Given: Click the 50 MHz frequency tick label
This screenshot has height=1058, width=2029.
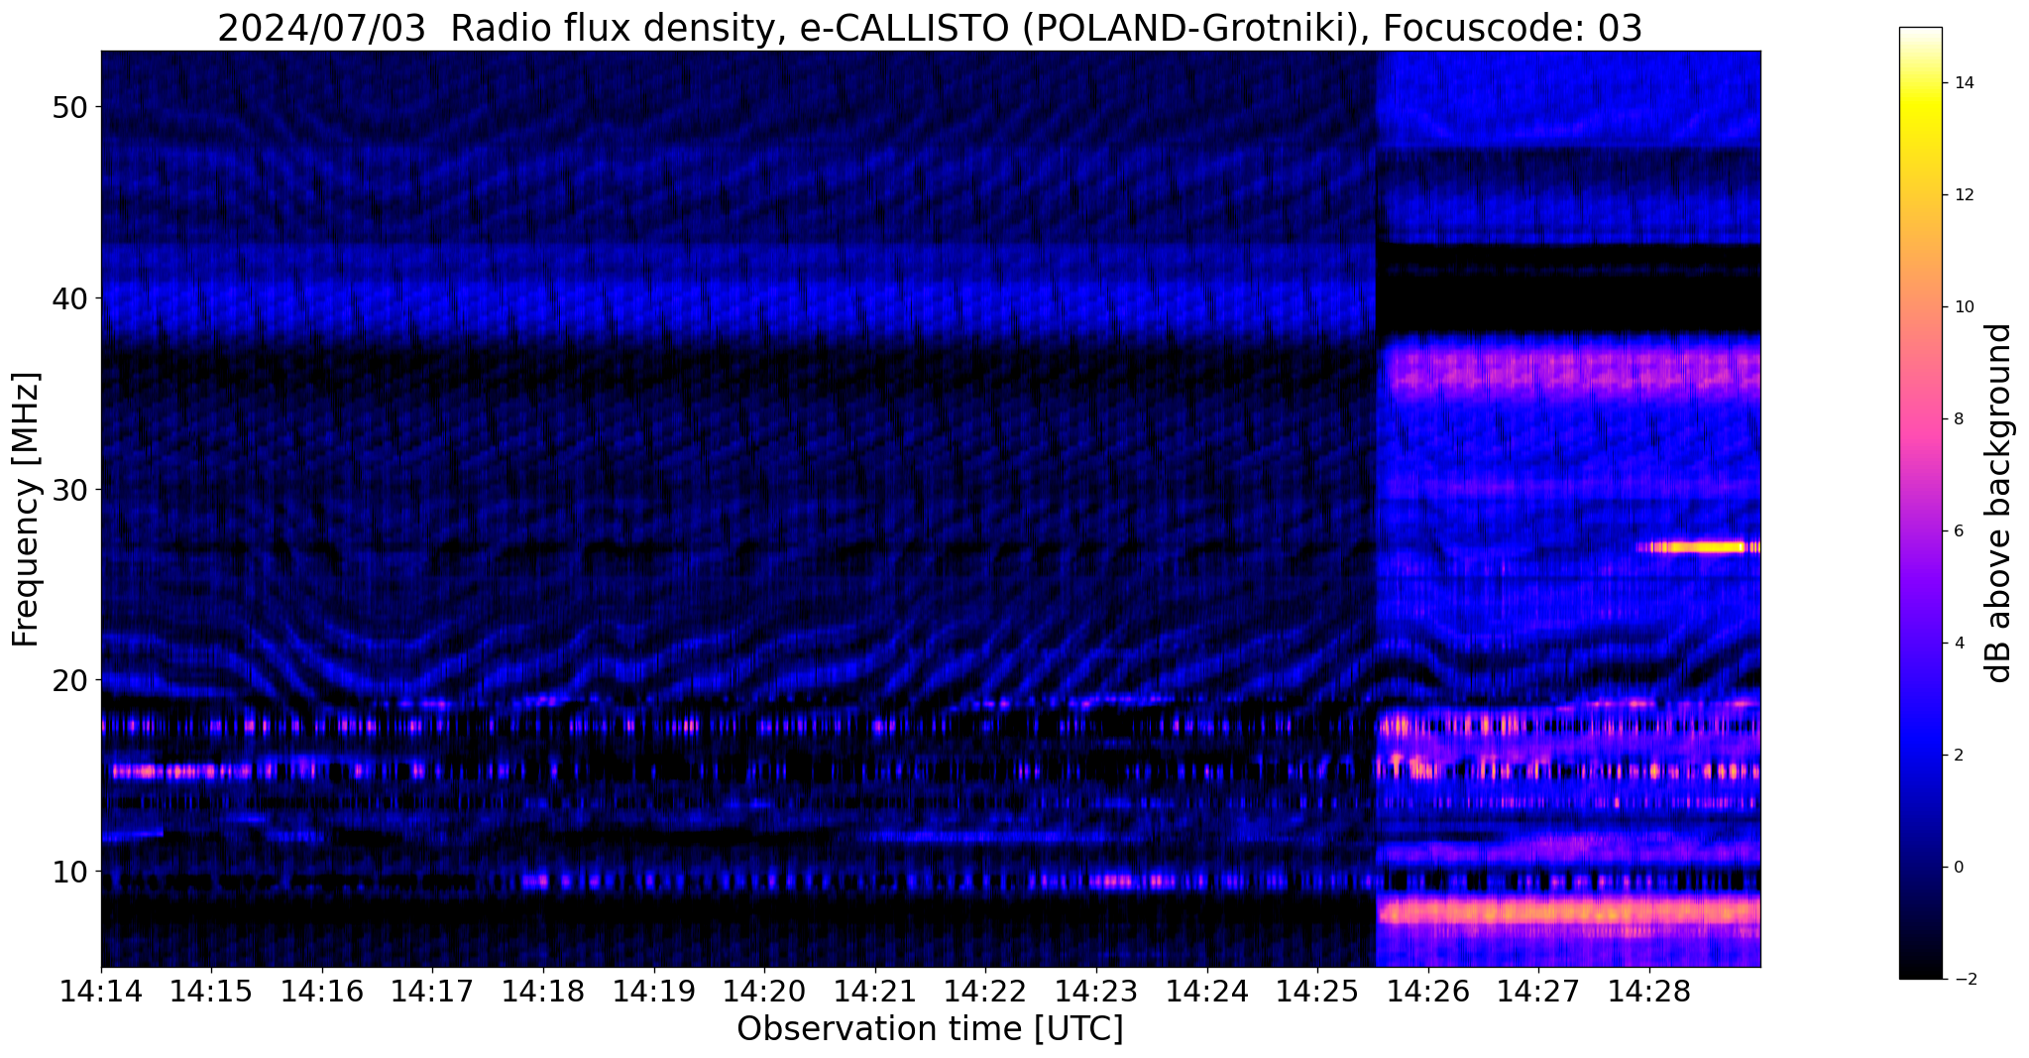Looking at the screenshot, I should coord(68,107).
